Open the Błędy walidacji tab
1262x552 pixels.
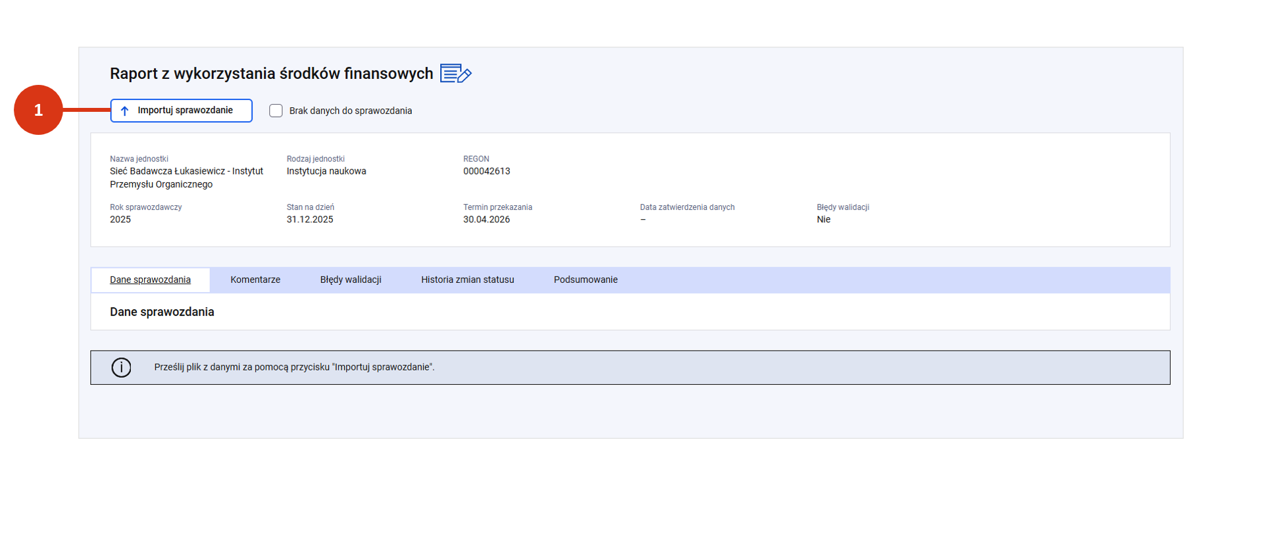pyautogui.click(x=351, y=280)
